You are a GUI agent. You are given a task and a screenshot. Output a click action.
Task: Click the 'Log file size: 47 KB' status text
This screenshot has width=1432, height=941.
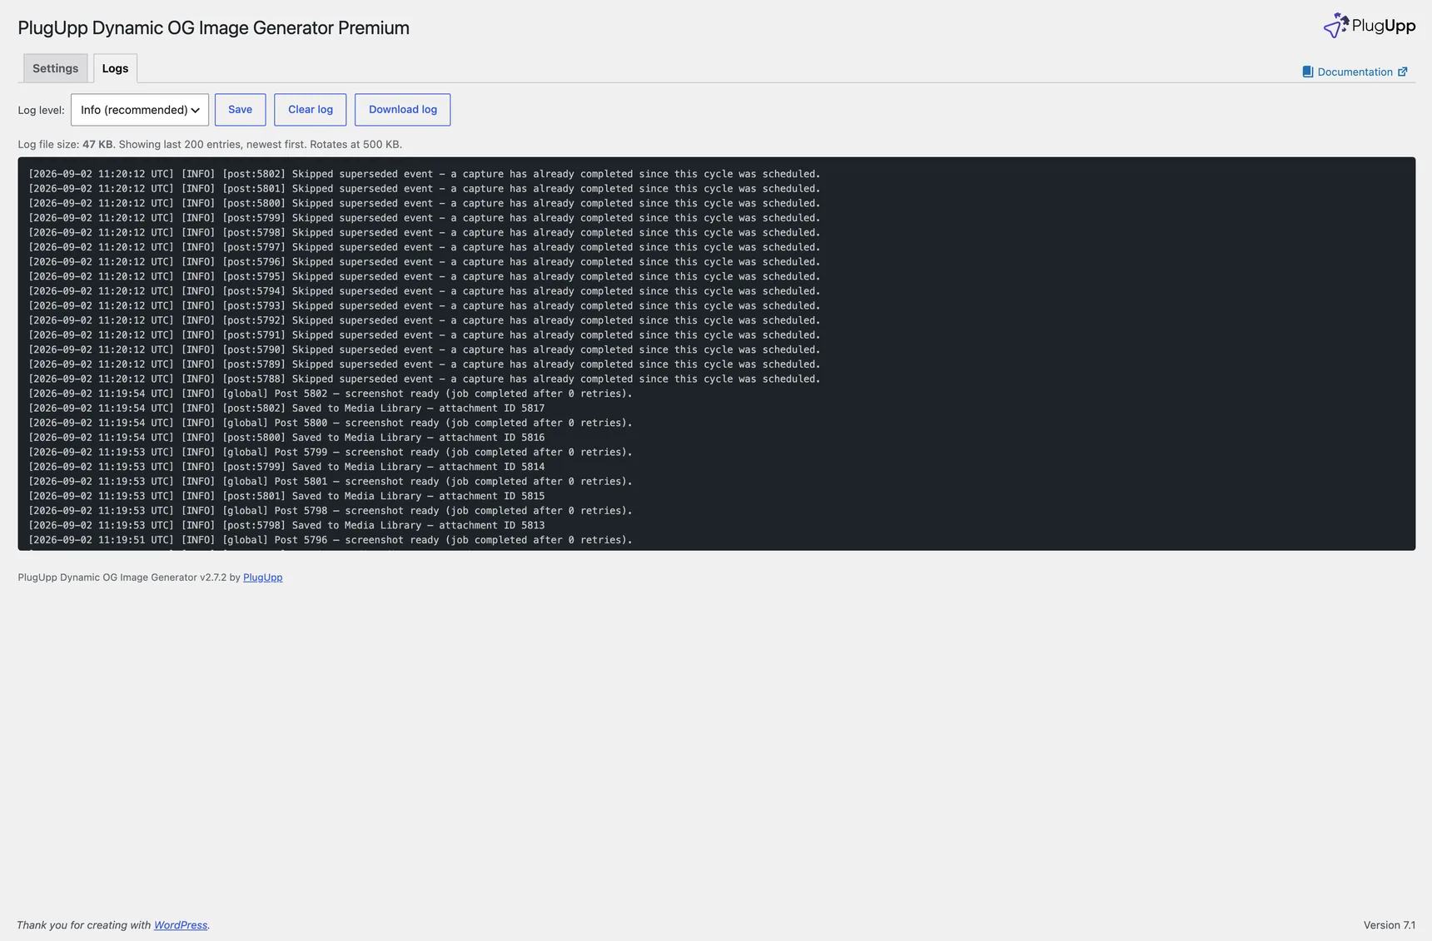pyautogui.click(x=66, y=144)
